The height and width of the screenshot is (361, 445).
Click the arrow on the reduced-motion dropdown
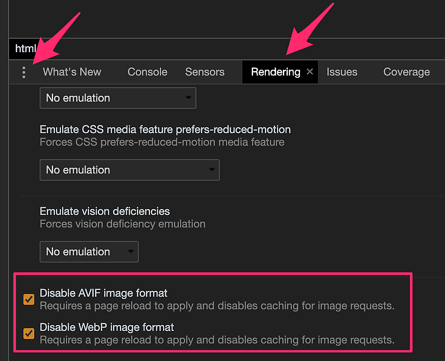pyautogui.click(x=212, y=170)
